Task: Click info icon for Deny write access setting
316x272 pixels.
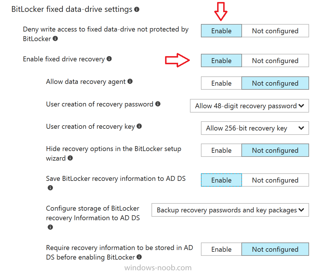Action: tap(55, 38)
